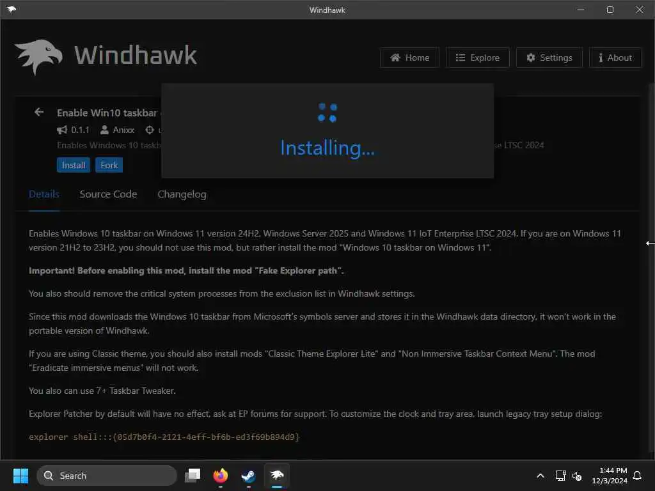Click the version megaphone icon

click(62, 130)
